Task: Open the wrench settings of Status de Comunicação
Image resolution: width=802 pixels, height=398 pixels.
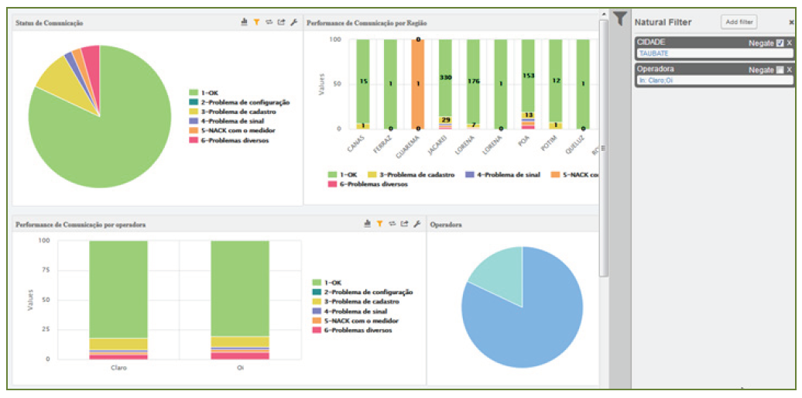Action: point(294,22)
